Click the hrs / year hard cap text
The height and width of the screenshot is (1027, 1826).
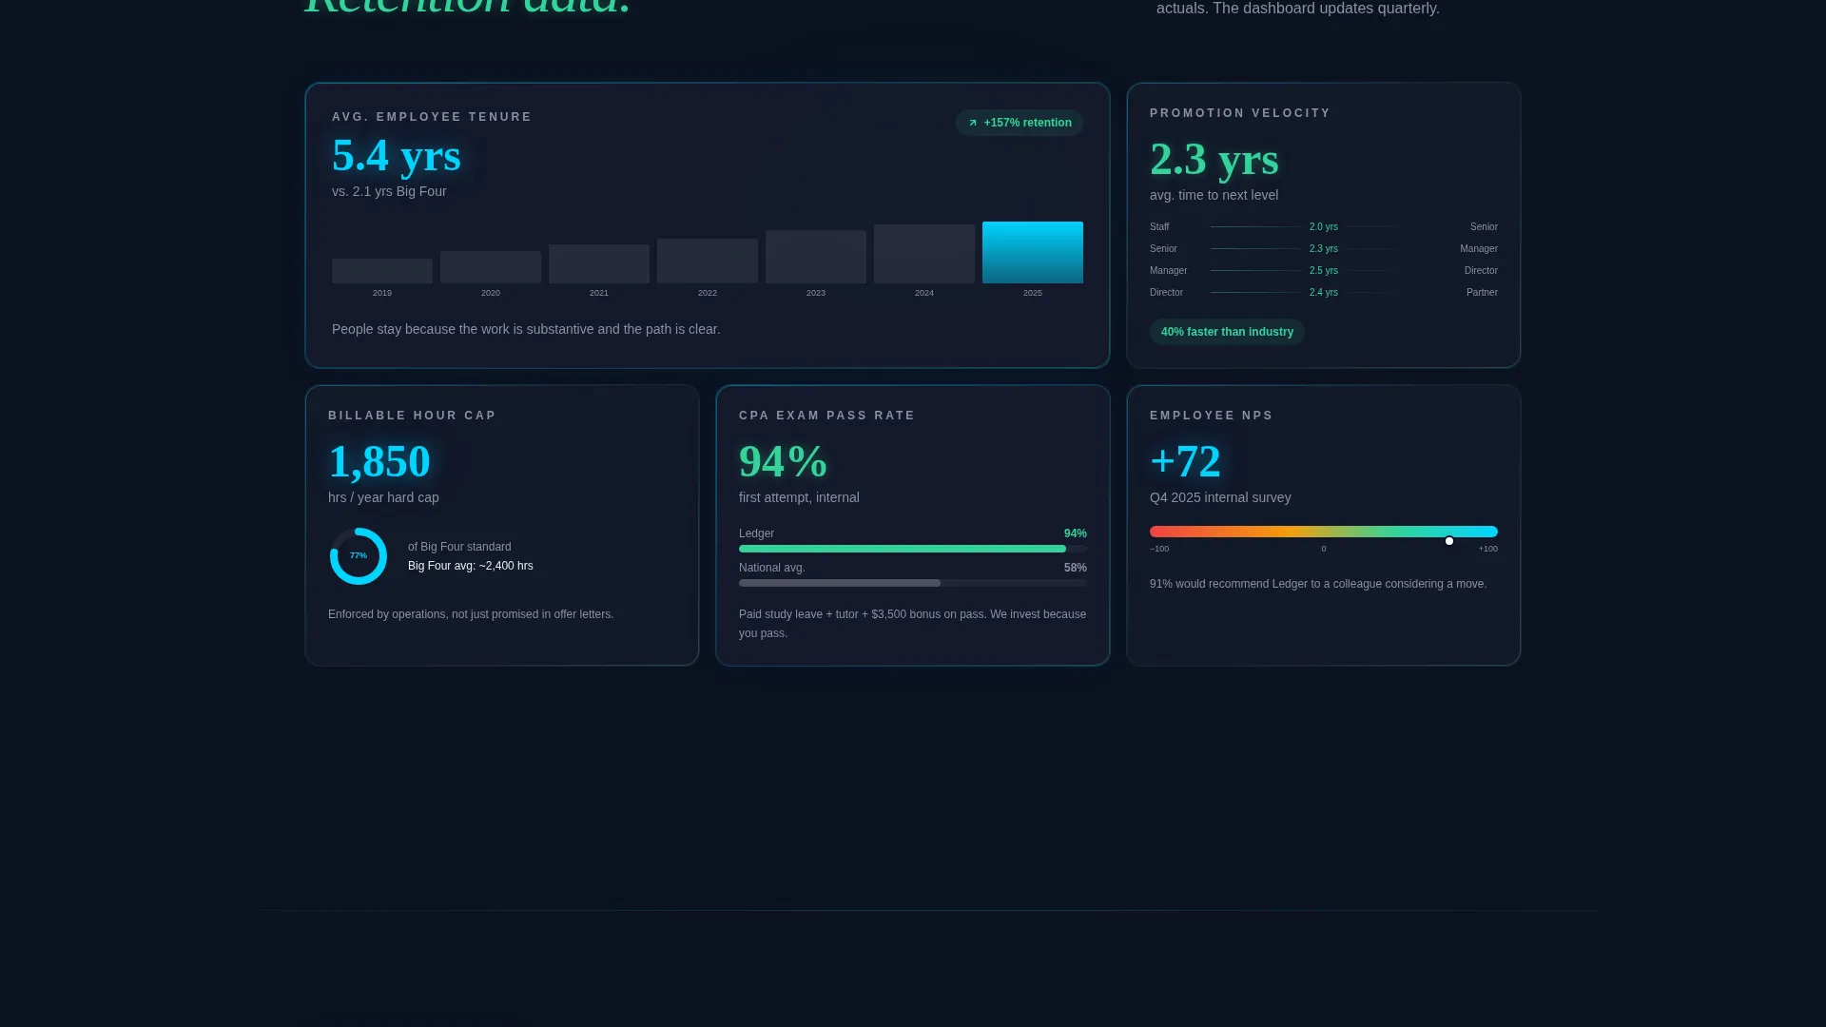(383, 497)
